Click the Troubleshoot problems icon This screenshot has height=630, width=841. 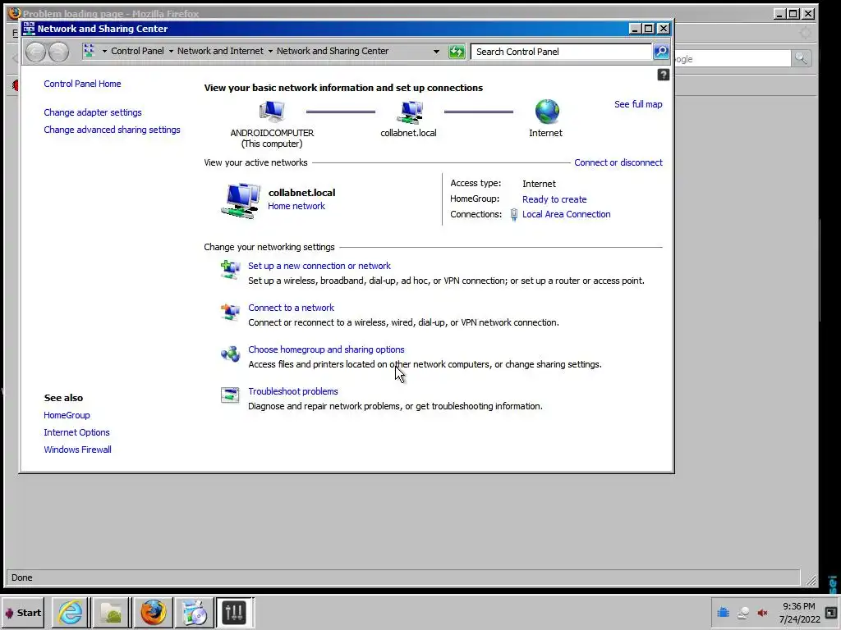(230, 395)
